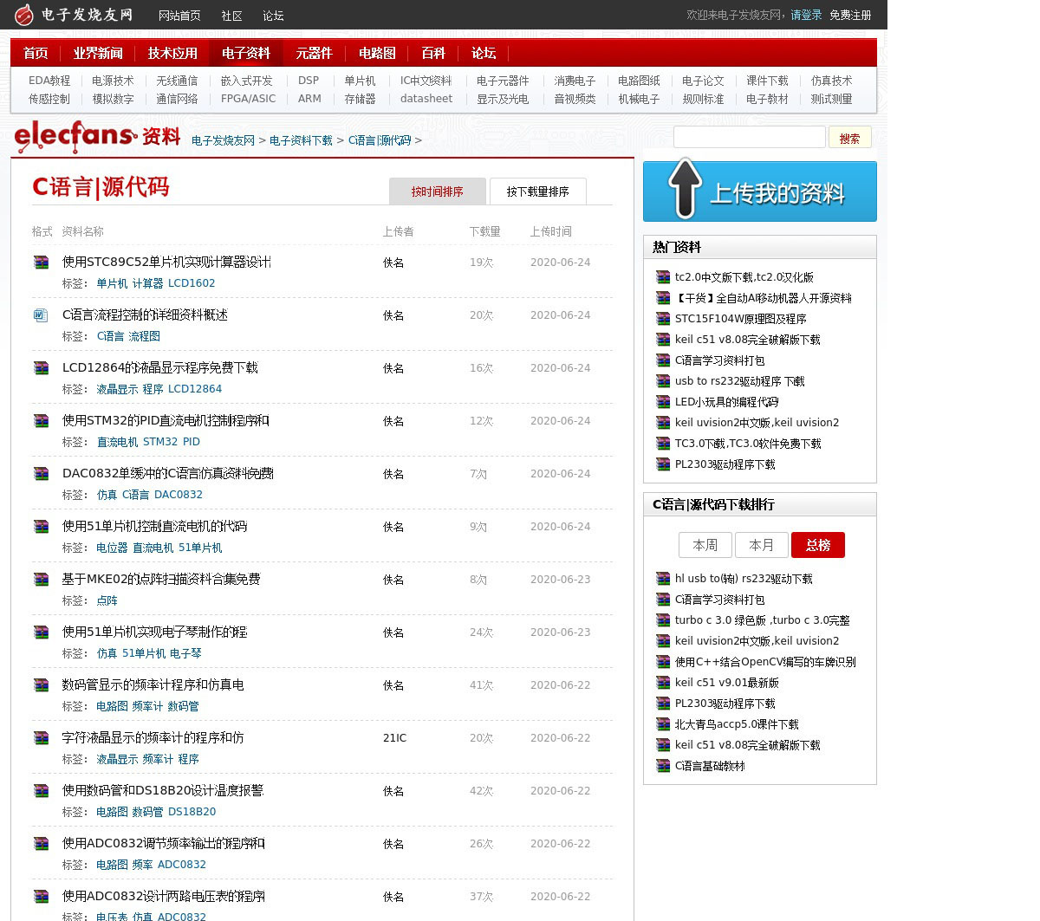Open 使用C++结合OpenCV编写的车牌识别 ranking entry

pyautogui.click(x=765, y=662)
